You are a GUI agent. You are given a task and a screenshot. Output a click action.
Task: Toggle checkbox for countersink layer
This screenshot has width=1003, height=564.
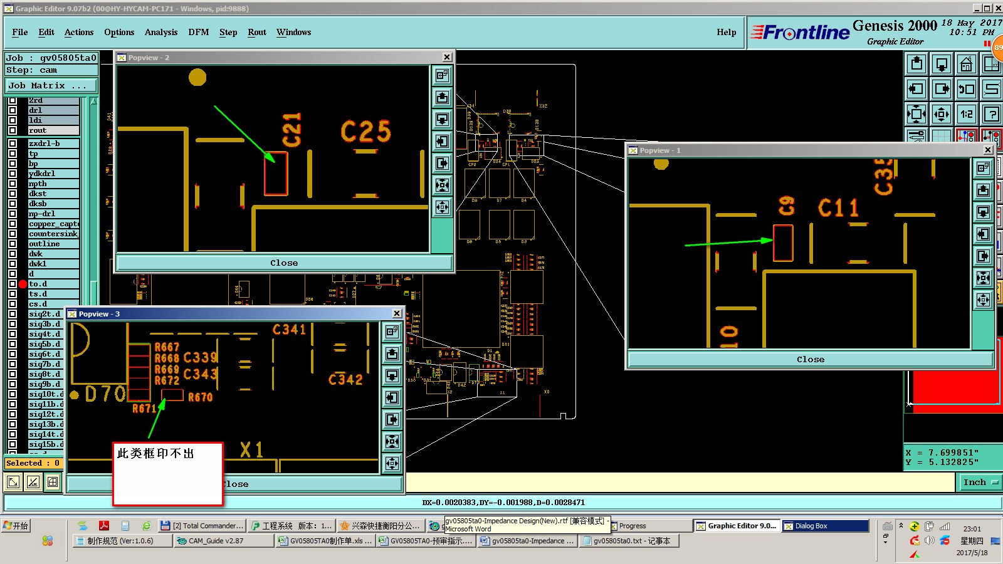point(13,234)
